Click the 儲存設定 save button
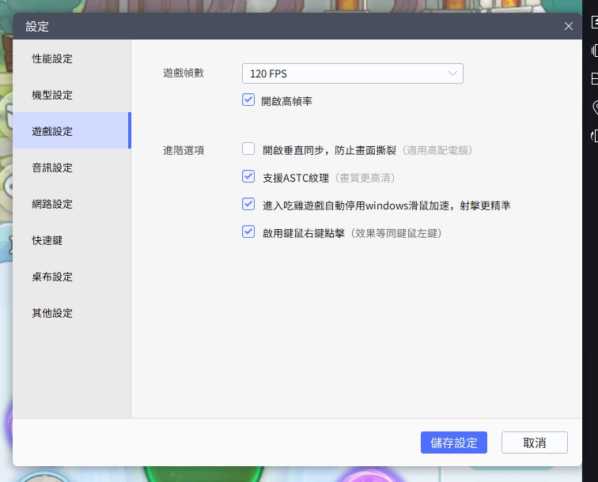The image size is (598, 482). tap(454, 442)
